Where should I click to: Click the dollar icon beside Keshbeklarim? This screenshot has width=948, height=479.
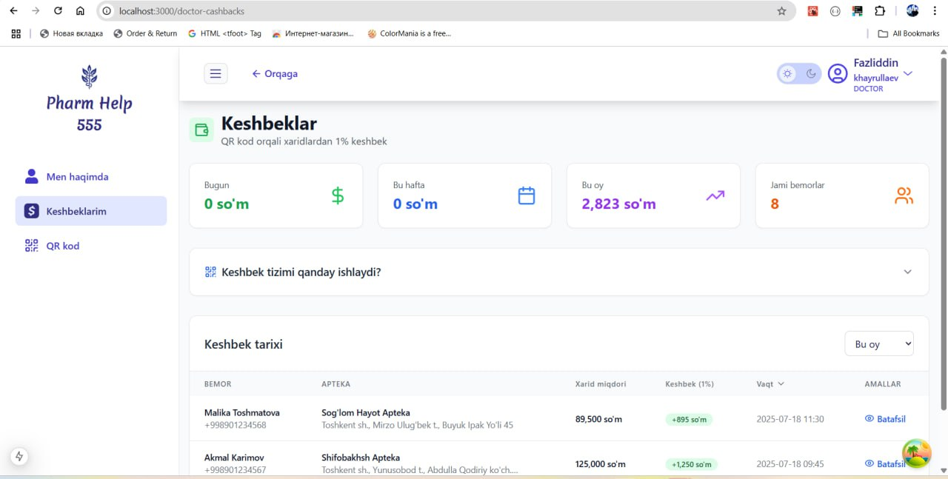[x=31, y=211]
